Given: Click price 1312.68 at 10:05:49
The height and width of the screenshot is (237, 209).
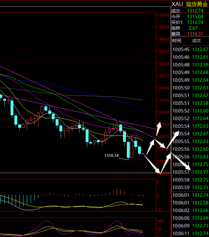Looking at the screenshot, I should click(x=200, y=73).
